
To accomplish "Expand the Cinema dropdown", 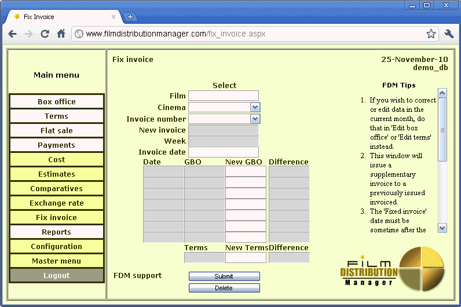I will pyautogui.click(x=255, y=107).
